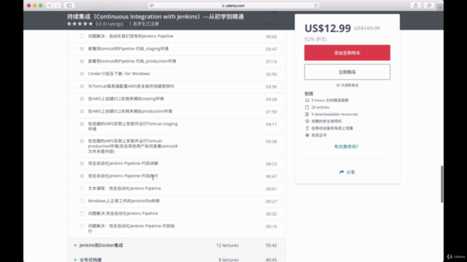Click document icon for 自动化我们现有的Jenkins Pipeline
467x262 pixels.
tap(82, 36)
